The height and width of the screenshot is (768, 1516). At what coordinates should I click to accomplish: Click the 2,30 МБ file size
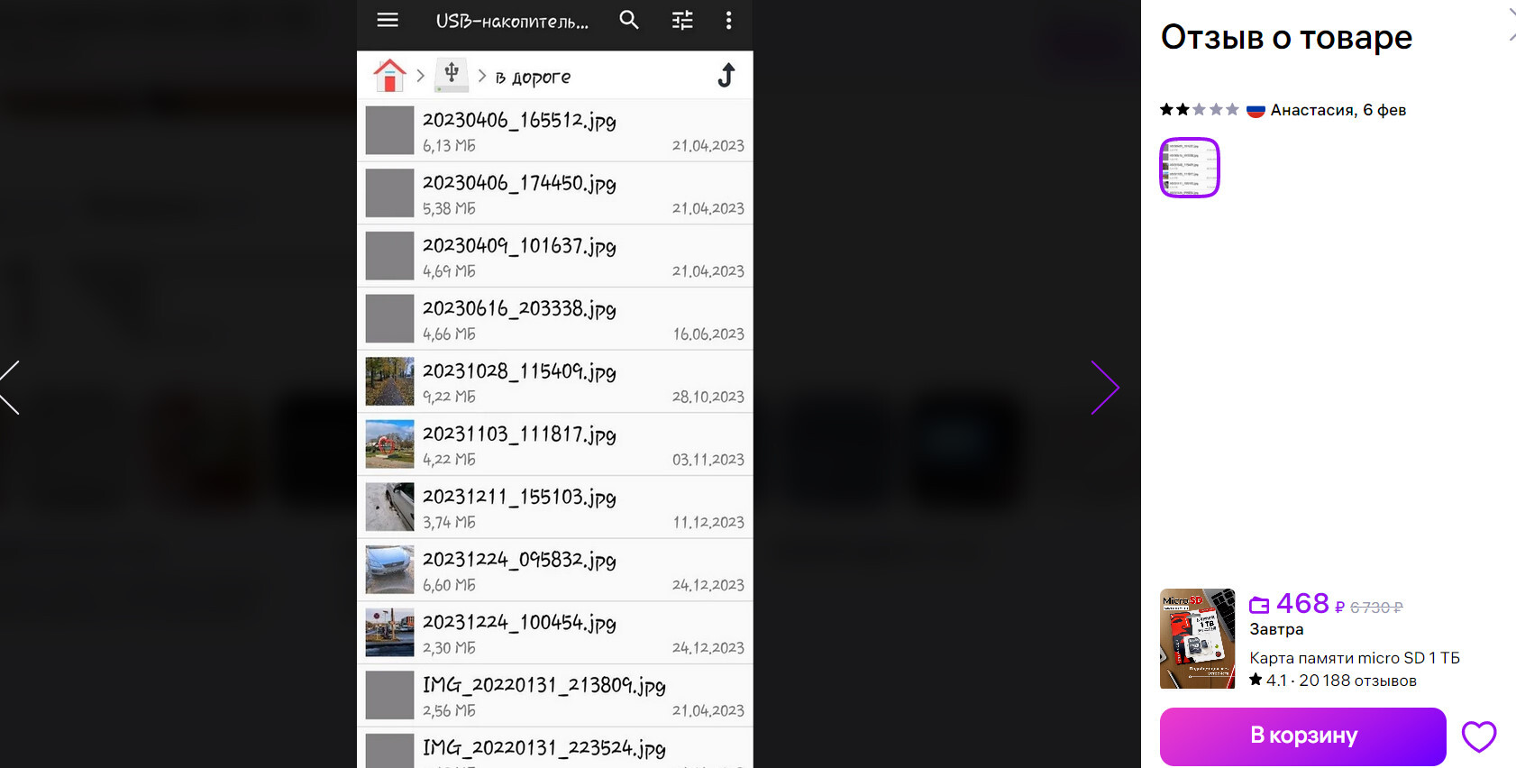(x=449, y=648)
